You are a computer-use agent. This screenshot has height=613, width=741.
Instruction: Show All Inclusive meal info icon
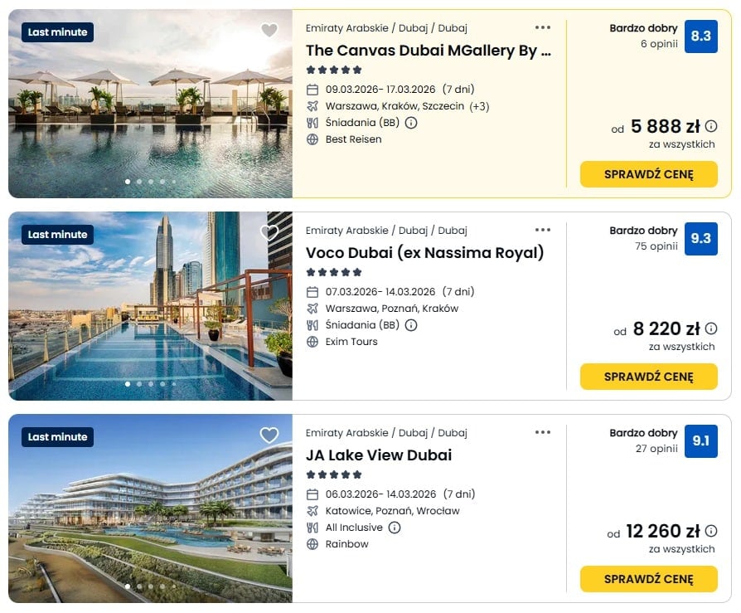(x=395, y=528)
